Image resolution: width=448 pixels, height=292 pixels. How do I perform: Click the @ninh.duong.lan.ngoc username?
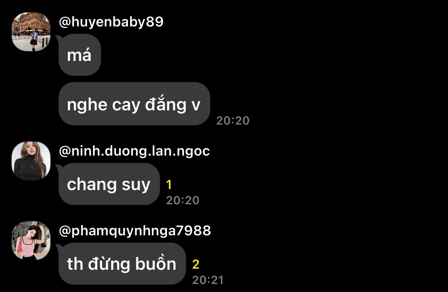134,151
